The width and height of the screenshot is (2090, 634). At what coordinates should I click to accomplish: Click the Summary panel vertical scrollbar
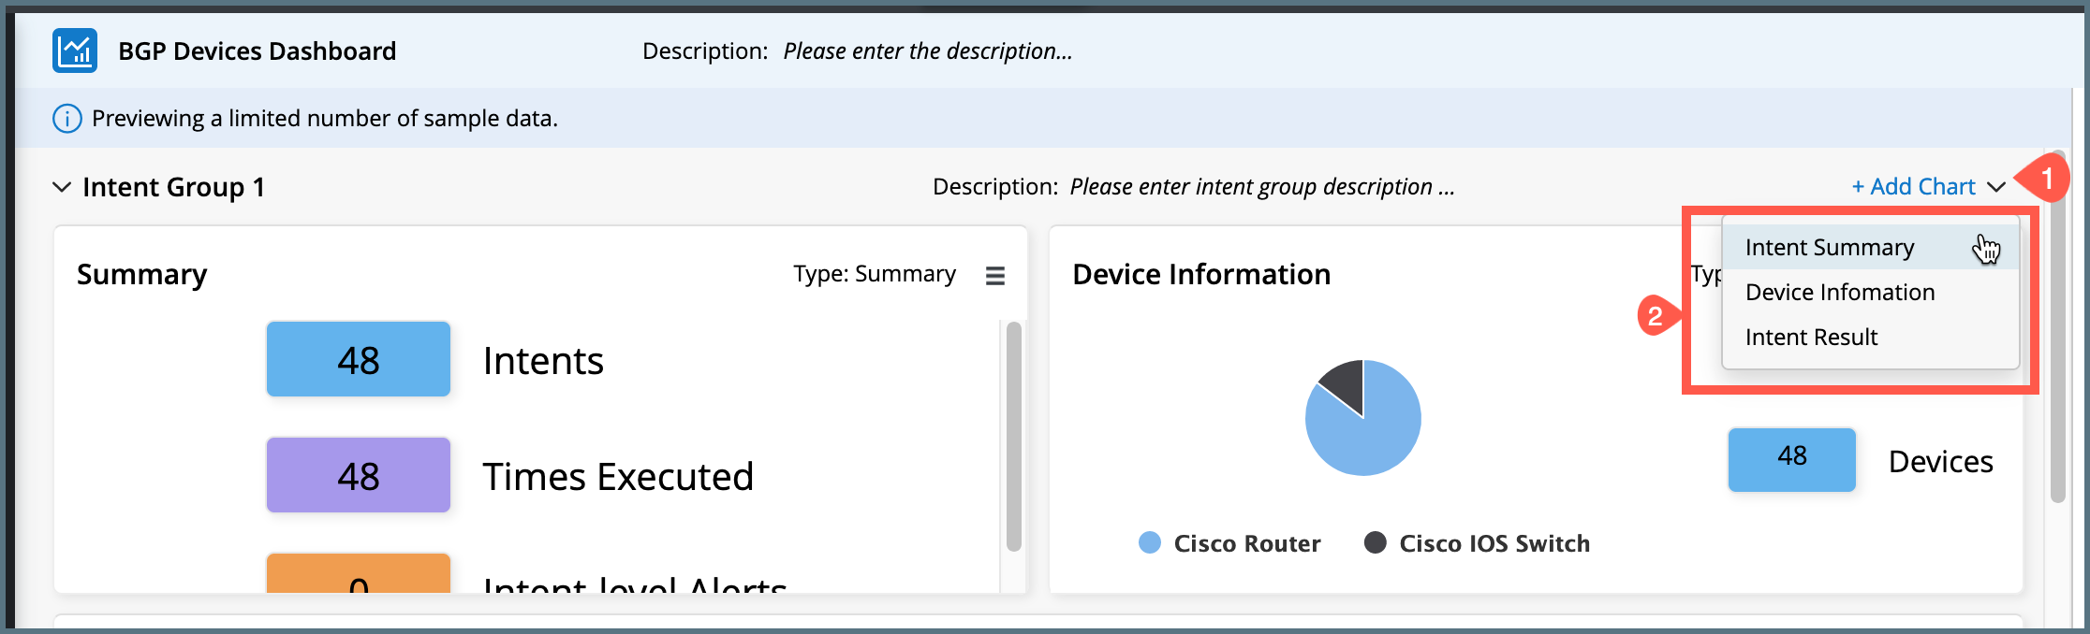(1013, 436)
